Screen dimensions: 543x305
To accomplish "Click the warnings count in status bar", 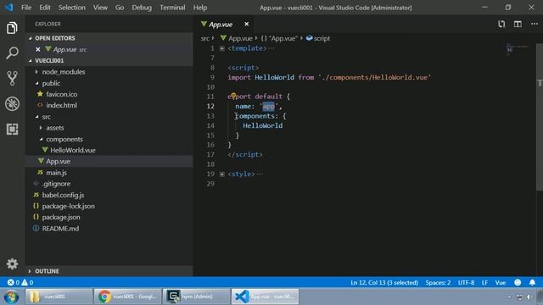I will (x=28, y=282).
